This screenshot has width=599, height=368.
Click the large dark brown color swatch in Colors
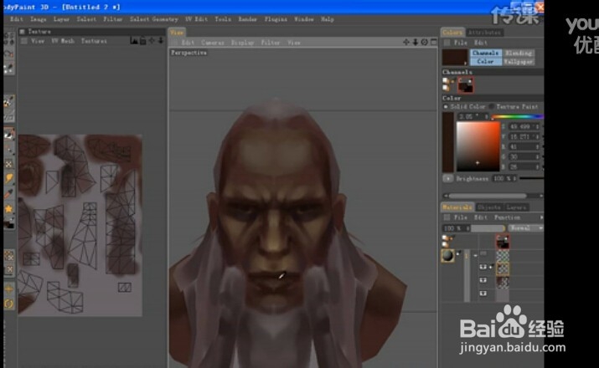455,57
